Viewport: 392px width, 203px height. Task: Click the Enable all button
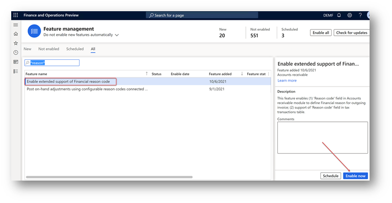[321, 33]
